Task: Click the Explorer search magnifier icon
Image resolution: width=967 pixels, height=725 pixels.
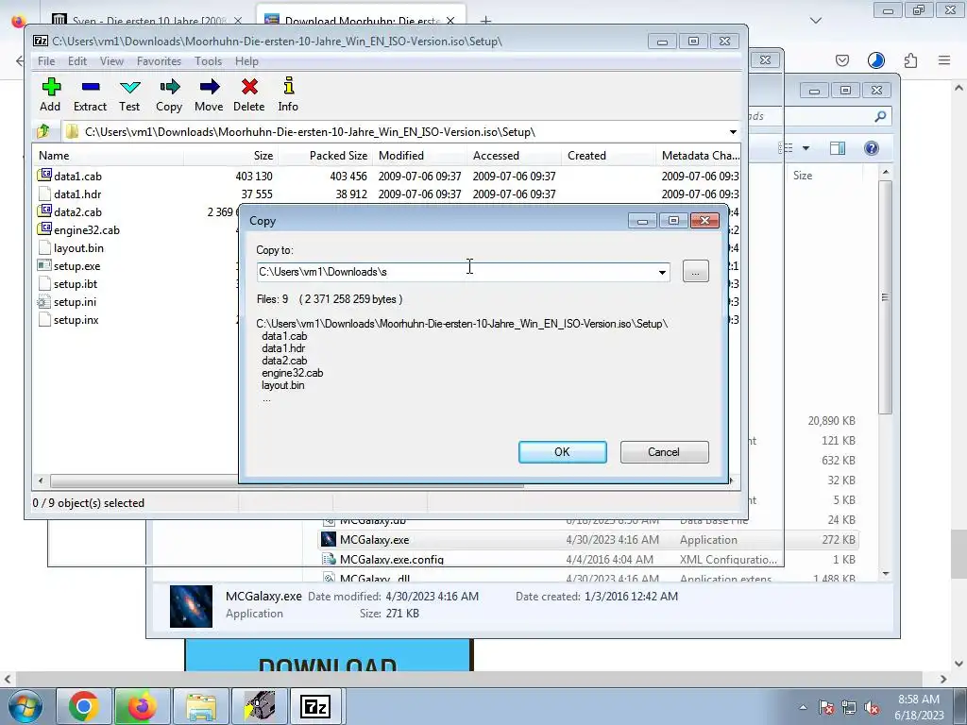Action: coord(880,116)
